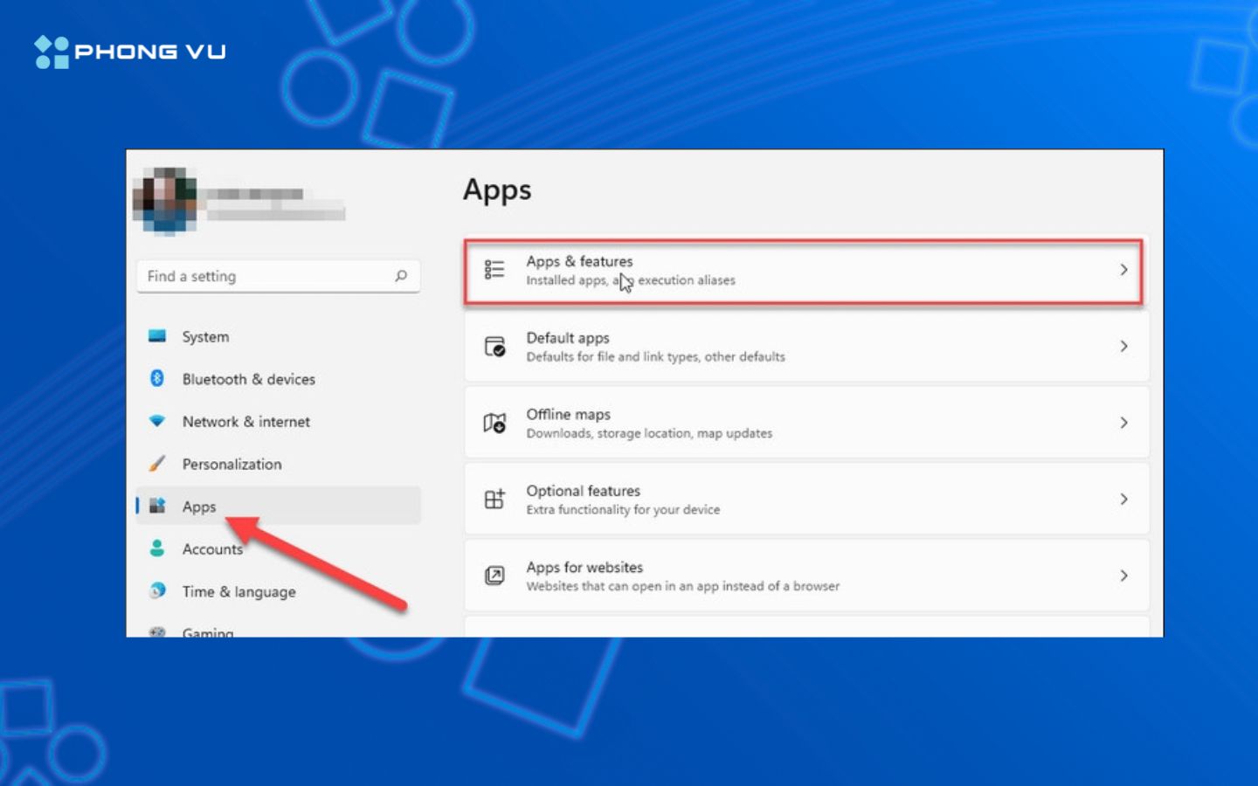The width and height of the screenshot is (1258, 786).
Task: Select the Personalization brush icon
Action: point(157,464)
